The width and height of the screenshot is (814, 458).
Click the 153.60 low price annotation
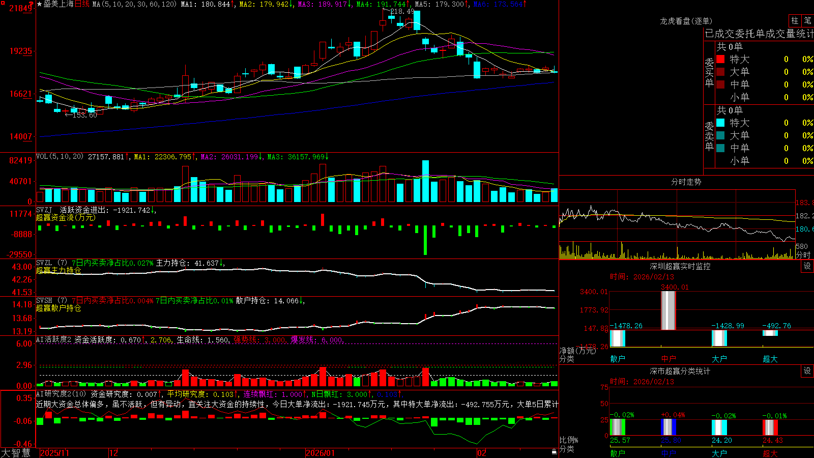tap(84, 116)
